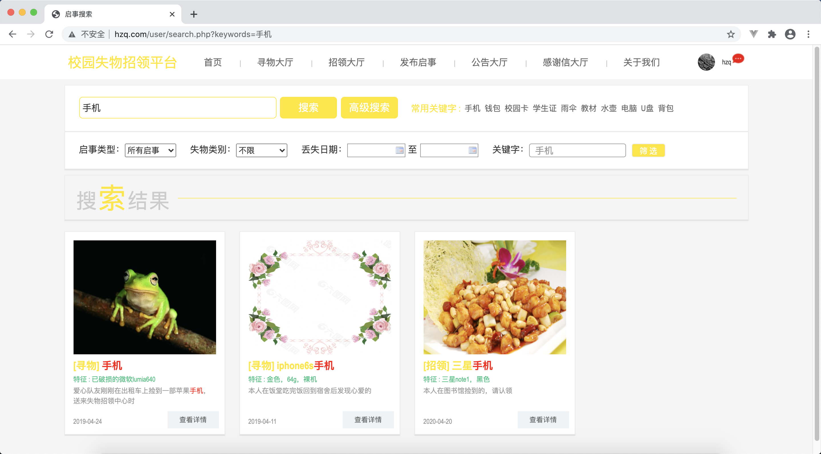Close the 启事搜索 tab
Image resolution: width=821 pixels, height=454 pixels.
[x=172, y=14]
